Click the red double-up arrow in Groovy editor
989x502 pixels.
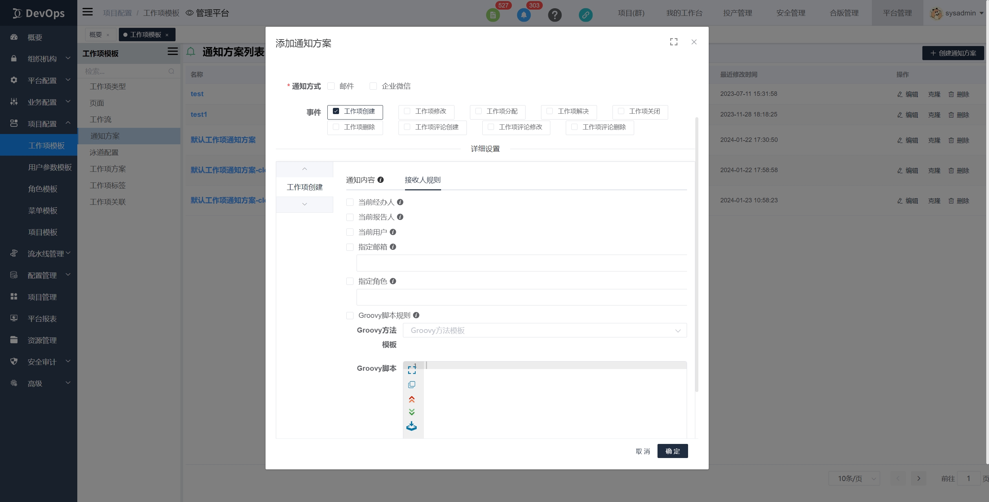coord(412,400)
